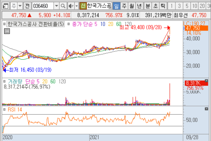The width and height of the screenshot is (211, 141).
Task: Click the chart layout icon at toolbar start
Action: pos(5,6)
